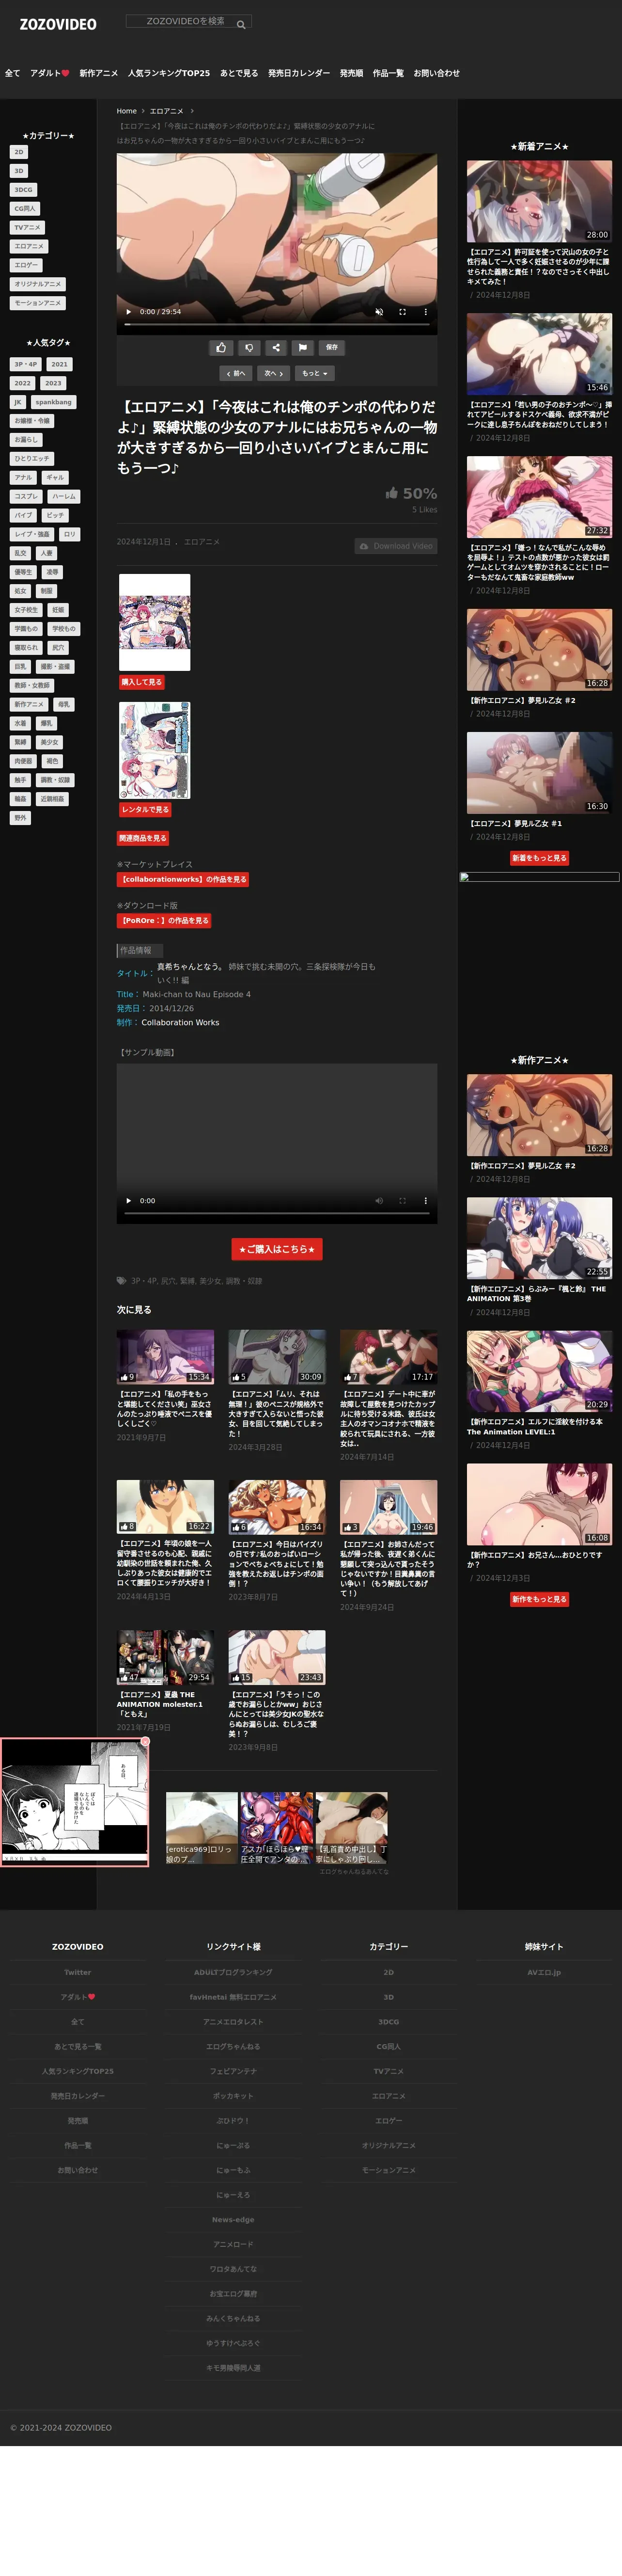Image resolution: width=622 pixels, height=2576 pixels.
Task: Click the footer News-edge link
Action: (x=233, y=2220)
